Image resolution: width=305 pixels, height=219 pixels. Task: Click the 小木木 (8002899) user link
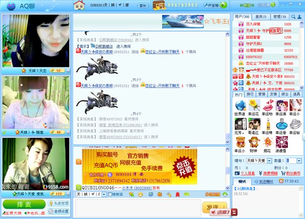[x=137, y=188]
